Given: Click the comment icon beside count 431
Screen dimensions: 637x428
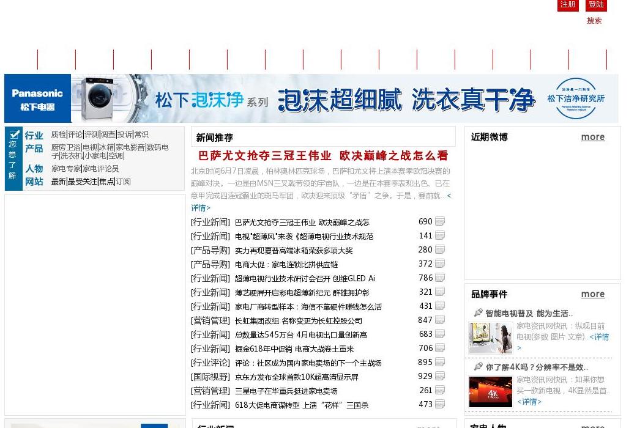Looking at the screenshot, I should point(439,306).
